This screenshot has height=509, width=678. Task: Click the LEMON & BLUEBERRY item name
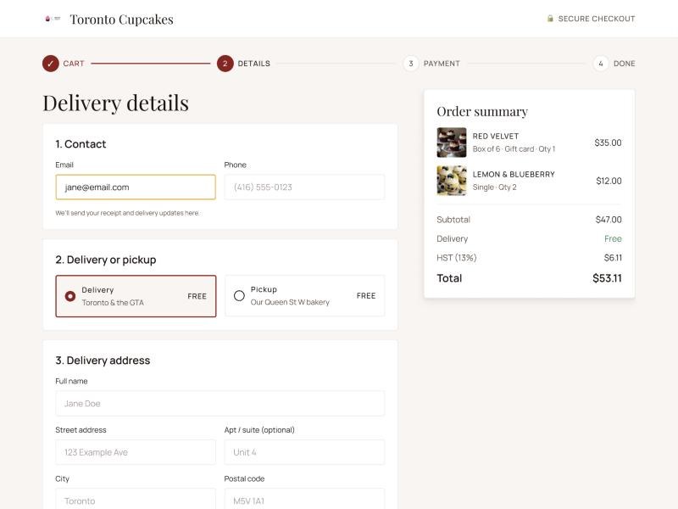coord(514,175)
